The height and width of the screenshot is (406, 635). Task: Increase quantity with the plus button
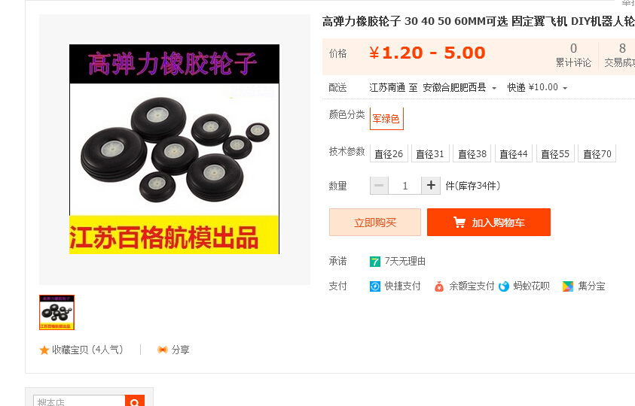431,186
